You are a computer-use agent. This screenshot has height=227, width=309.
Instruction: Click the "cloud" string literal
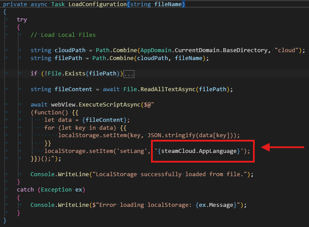tap(287, 50)
